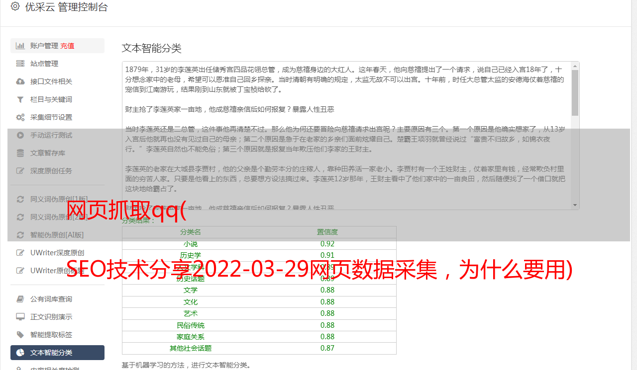
Task: Select the 0.92 confidence value
Action: point(327,244)
